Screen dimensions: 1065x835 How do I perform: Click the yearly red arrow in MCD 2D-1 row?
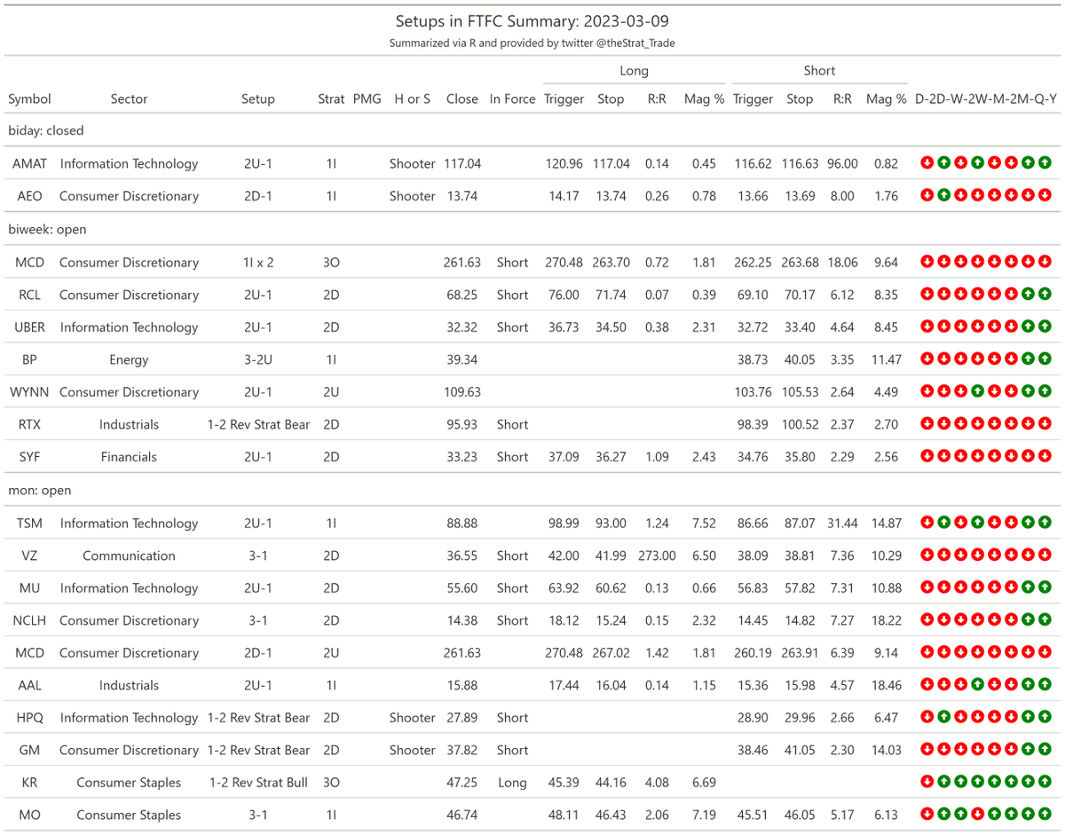(x=1045, y=652)
